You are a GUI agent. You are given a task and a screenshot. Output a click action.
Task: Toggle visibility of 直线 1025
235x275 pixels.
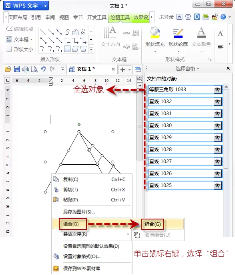pyautogui.click(x=217, y=185)
